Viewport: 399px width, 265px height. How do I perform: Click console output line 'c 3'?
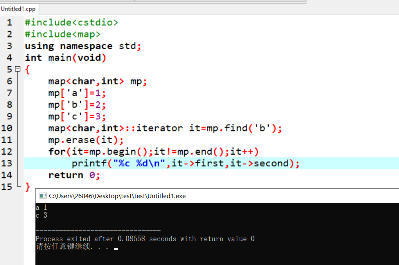point(41,215)
